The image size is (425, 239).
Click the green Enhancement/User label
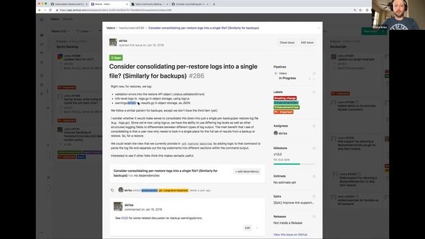click(x=286, y=108)
